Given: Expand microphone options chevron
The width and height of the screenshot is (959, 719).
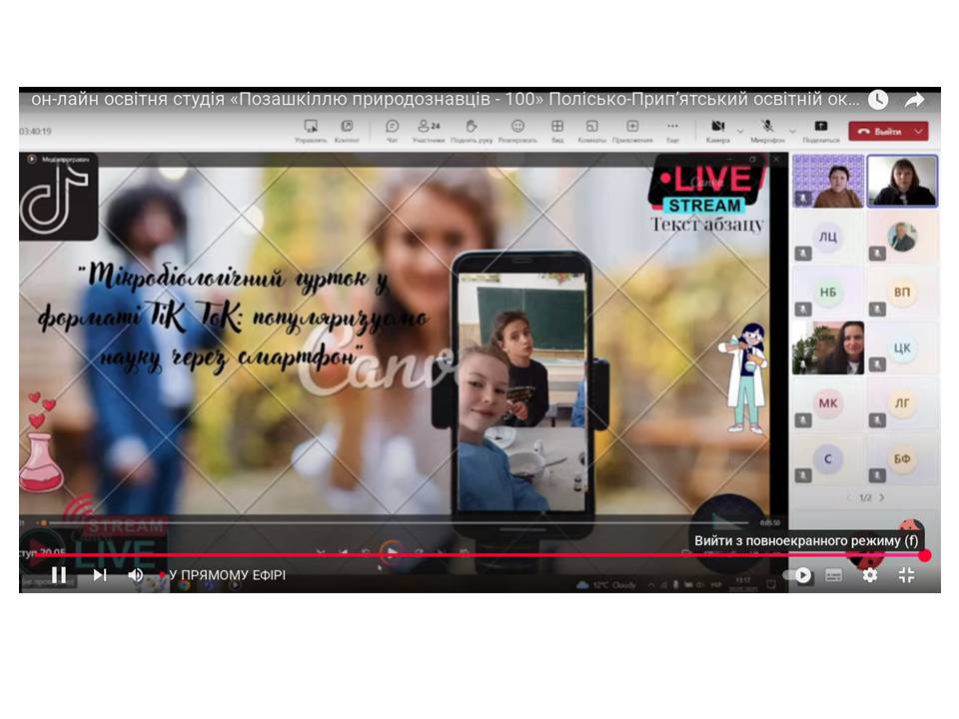Looking at the screenshot, I should (x=792, y=132).
